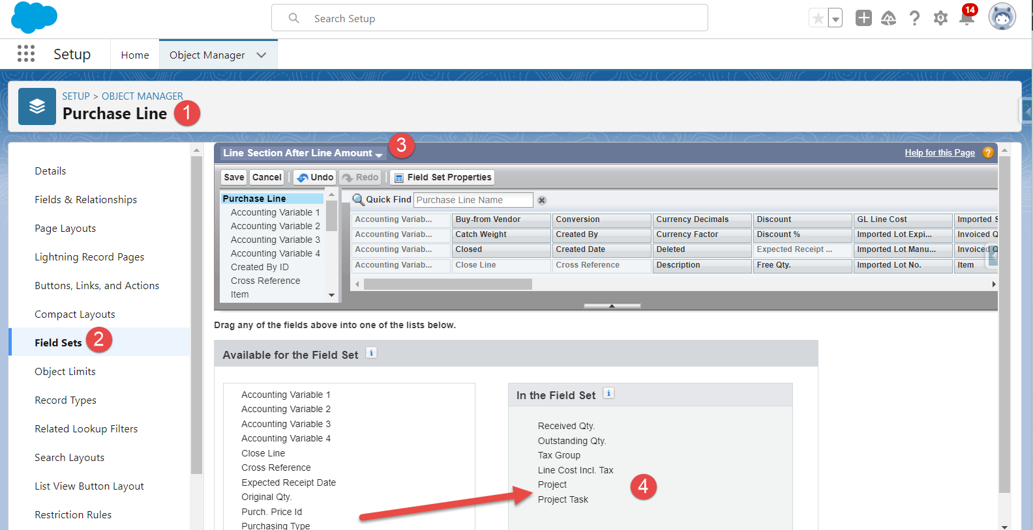Viewport: 1033px width, 530px height.
Task: Click the Quick Find magnifier icon
Action: click(358, 200)
